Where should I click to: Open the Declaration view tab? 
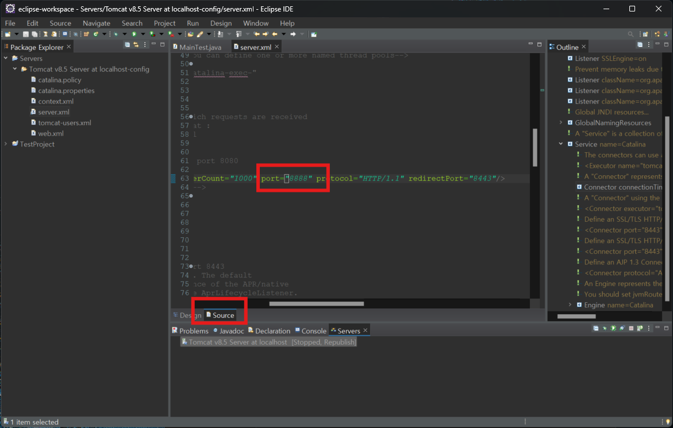[269, 331]
